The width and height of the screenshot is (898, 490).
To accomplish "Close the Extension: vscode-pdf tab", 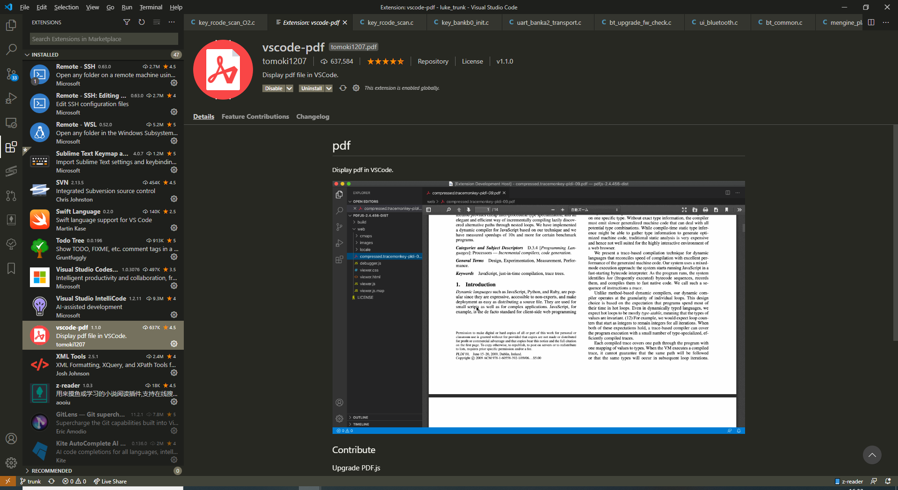I will [x=345, y=22].
